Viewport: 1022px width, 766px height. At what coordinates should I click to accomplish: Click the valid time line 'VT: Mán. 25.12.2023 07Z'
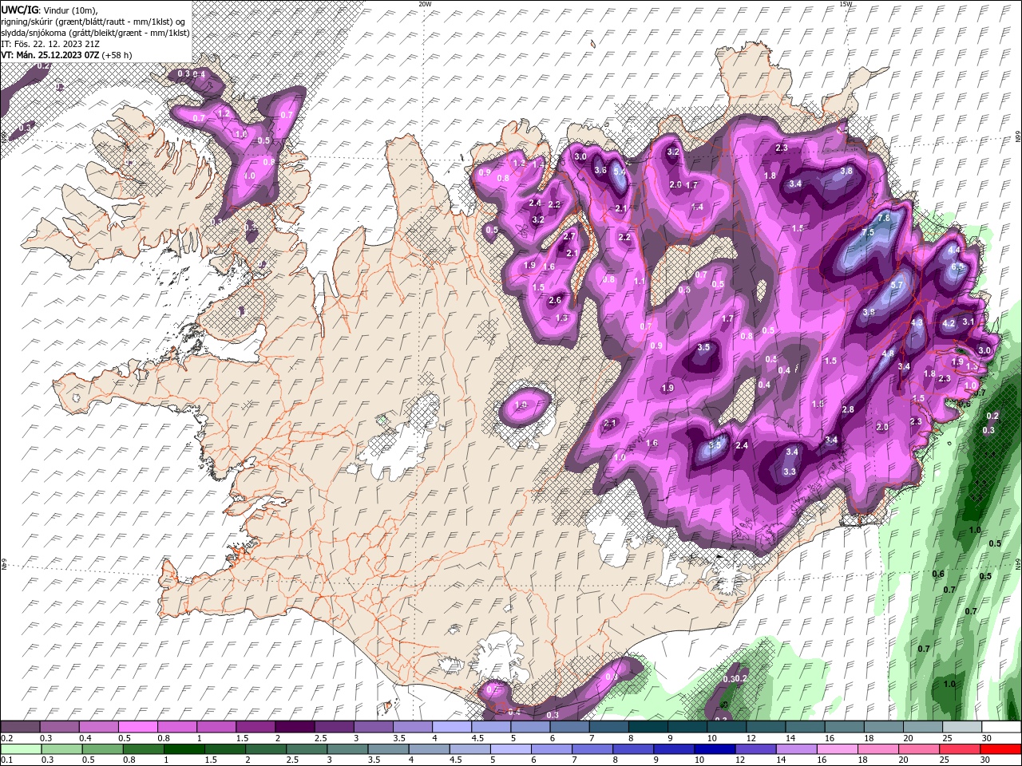50,55
